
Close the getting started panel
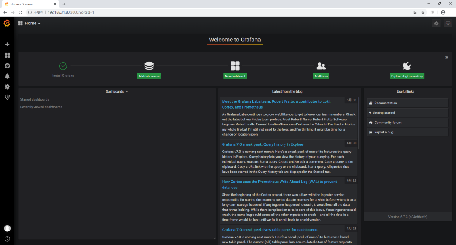coord(447,57)
